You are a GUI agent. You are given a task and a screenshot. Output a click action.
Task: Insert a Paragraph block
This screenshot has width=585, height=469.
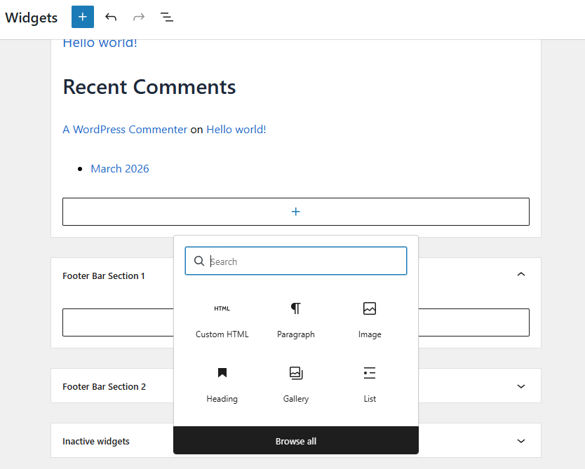(295, 320)
